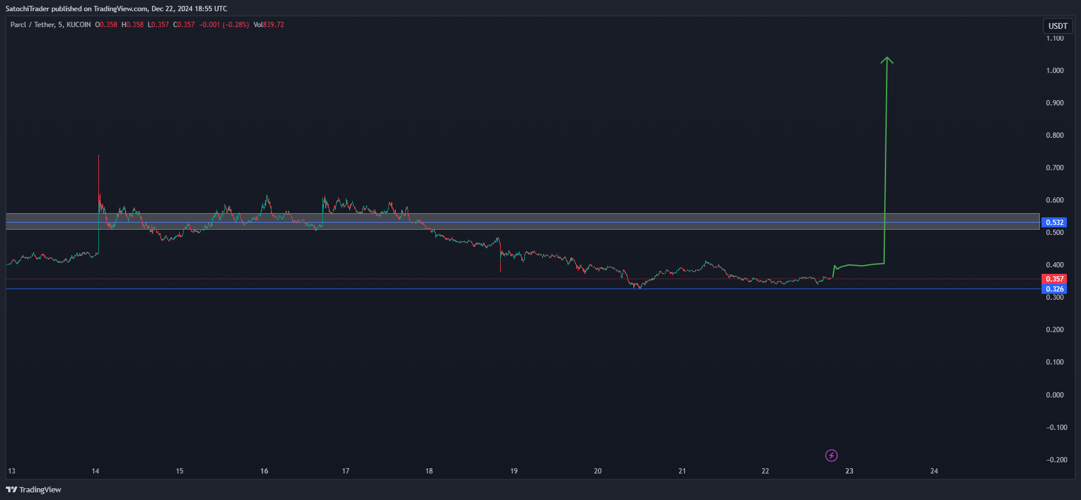Click the L 0.357 low value
This screenshot has height=500, width=1081.
coord(158,25)
